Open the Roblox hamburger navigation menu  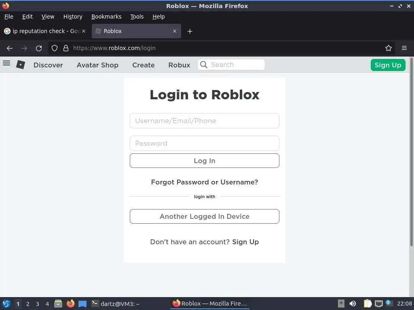pos(6,63)
